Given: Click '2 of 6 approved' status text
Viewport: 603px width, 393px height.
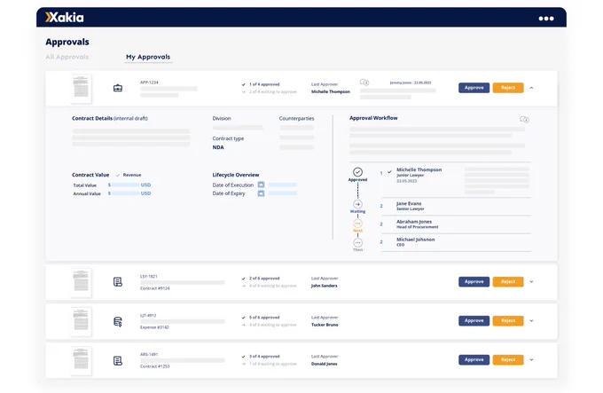Looking at the screenshot, I should (x=264, y=279).
